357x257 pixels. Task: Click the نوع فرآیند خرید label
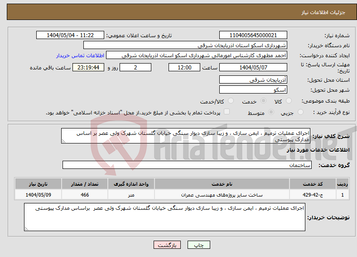point(331,112)
